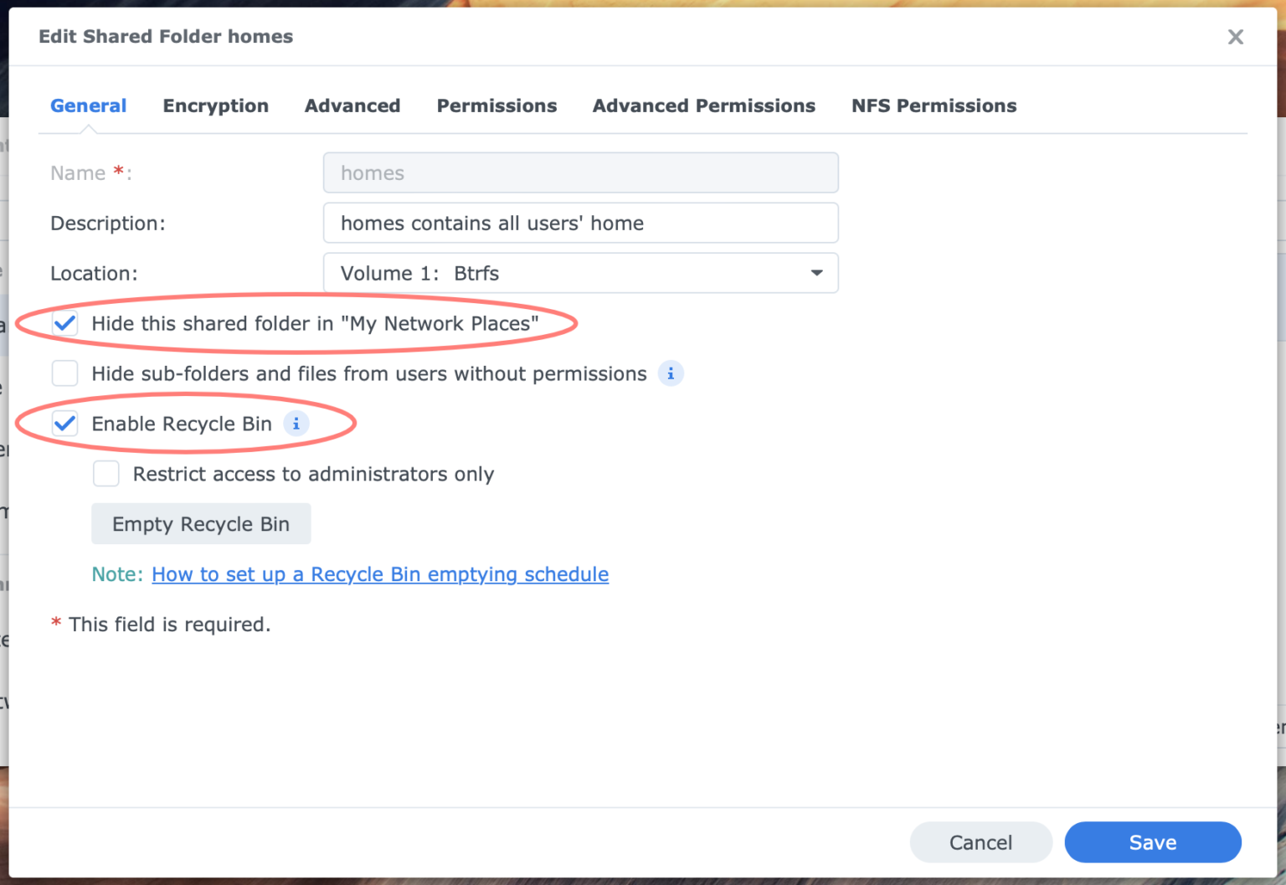The width and height of the screenshot is (1286, 885).
Task: Open the Location volume dropdown
Action: pos(815,273)
